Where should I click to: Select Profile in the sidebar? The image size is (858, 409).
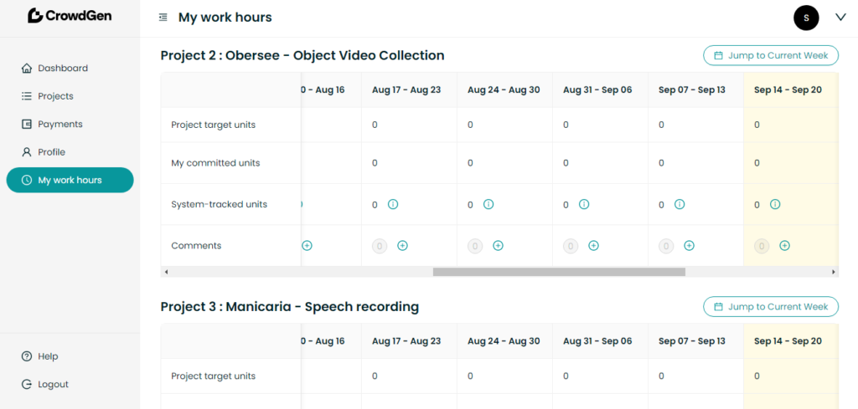51,152
